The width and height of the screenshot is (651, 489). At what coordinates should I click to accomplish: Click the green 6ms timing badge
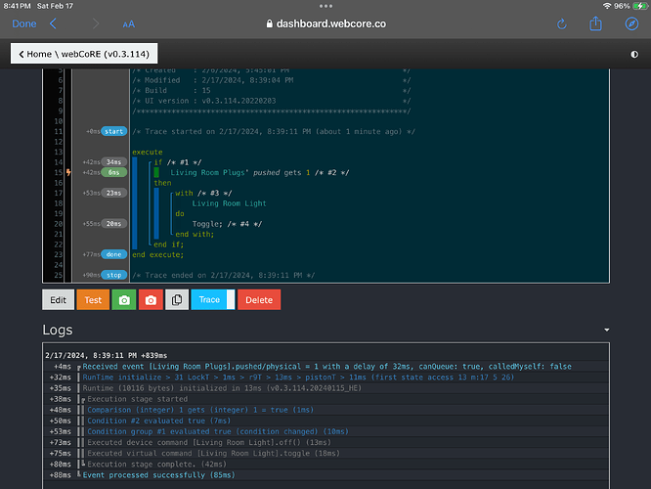pos(113,172)
